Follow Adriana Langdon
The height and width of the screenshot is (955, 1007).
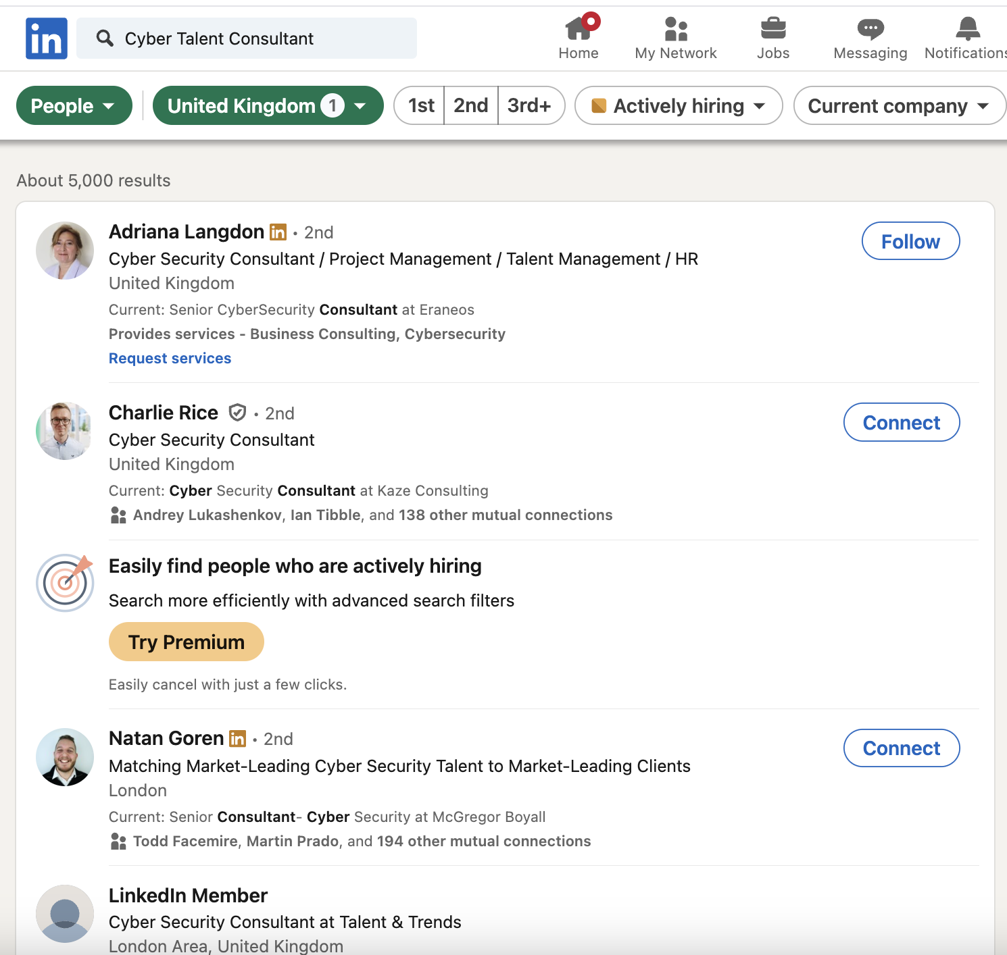(x=910, y=241)
